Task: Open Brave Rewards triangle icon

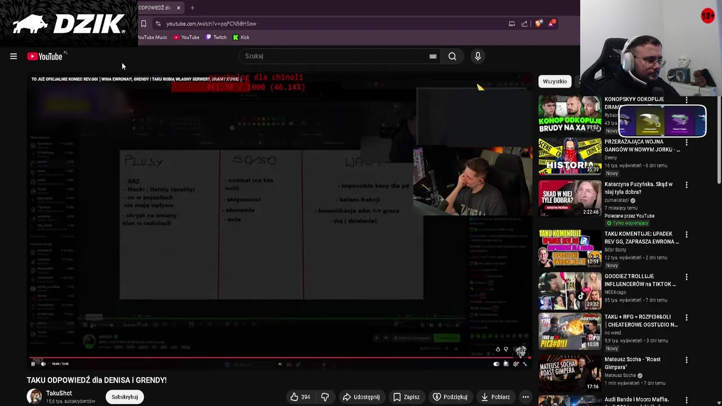Action: click(551, 24)
